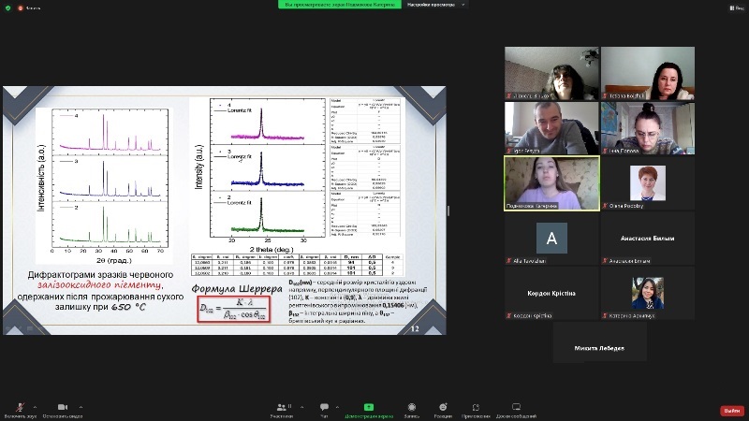Click the red recording indicator at top
The height and width of the screenshot is (421, 749).
(x=21, y=8)
